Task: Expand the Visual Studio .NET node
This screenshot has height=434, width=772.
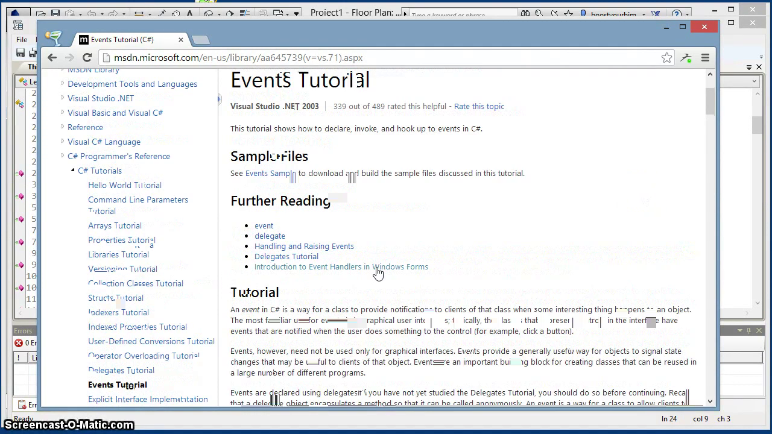Action: click(62, 98)
